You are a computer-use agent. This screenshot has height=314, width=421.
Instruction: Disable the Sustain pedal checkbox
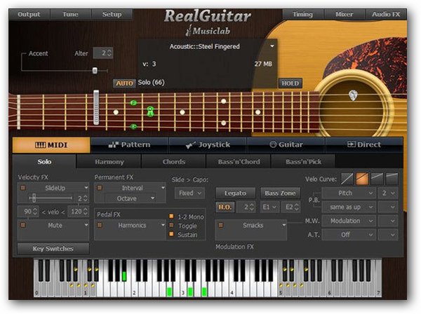tap(172, 235)
